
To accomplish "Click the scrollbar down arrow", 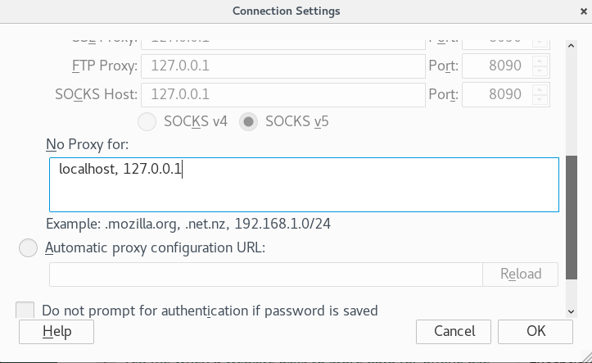I will (x=572, y=311).
